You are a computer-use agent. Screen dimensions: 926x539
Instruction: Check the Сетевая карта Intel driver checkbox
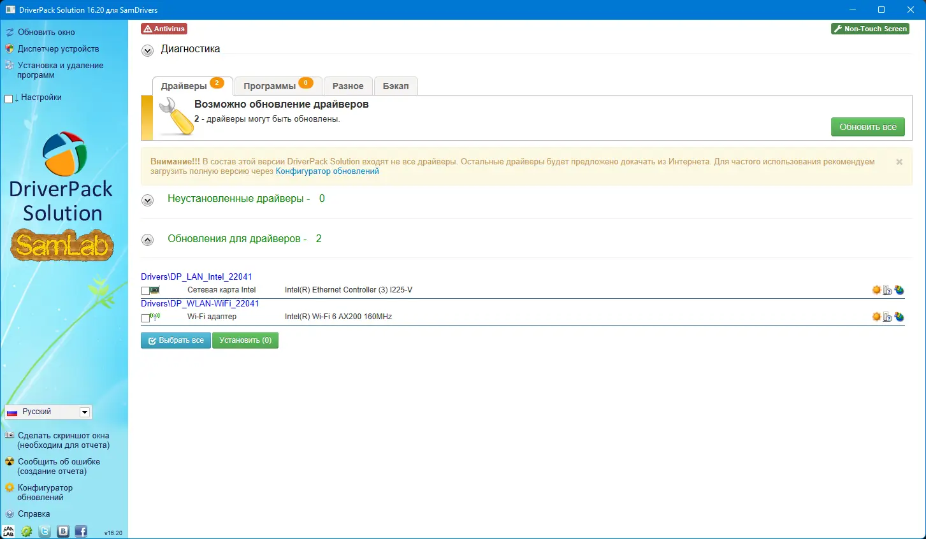pyautogui.click(x=145, y=291)
